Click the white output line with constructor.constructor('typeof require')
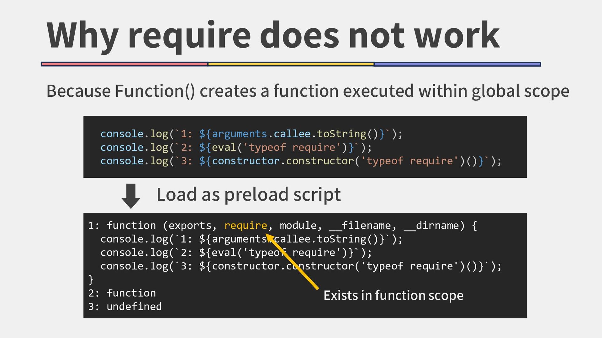602x338 pixels. click(x=301, y=266)
